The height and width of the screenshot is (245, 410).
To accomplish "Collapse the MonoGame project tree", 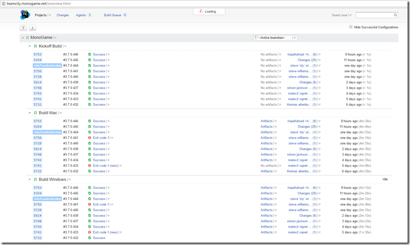I will pos(22,37).
